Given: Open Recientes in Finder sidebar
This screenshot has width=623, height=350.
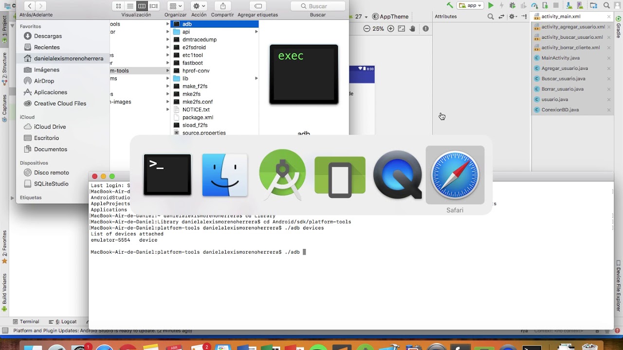Looking at the screenshot, I should pos(47,47).
